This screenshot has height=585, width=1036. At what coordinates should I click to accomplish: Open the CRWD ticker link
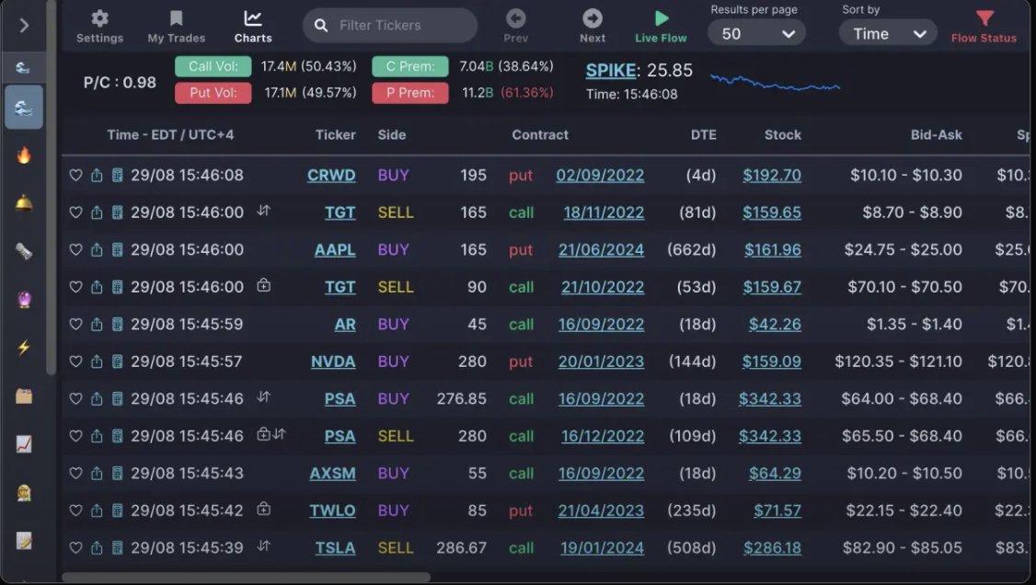331,175
